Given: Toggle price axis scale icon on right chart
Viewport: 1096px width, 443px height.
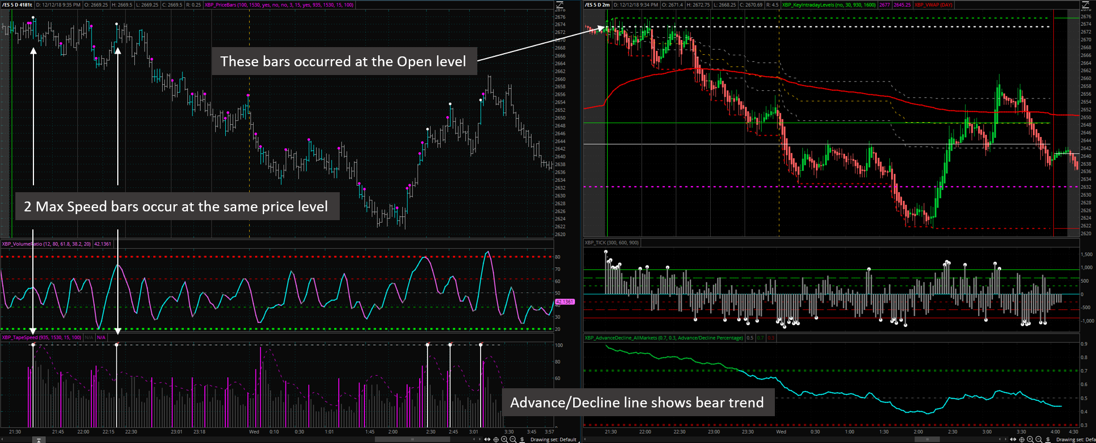Looking at the screenshot, I should point(1086,5).
